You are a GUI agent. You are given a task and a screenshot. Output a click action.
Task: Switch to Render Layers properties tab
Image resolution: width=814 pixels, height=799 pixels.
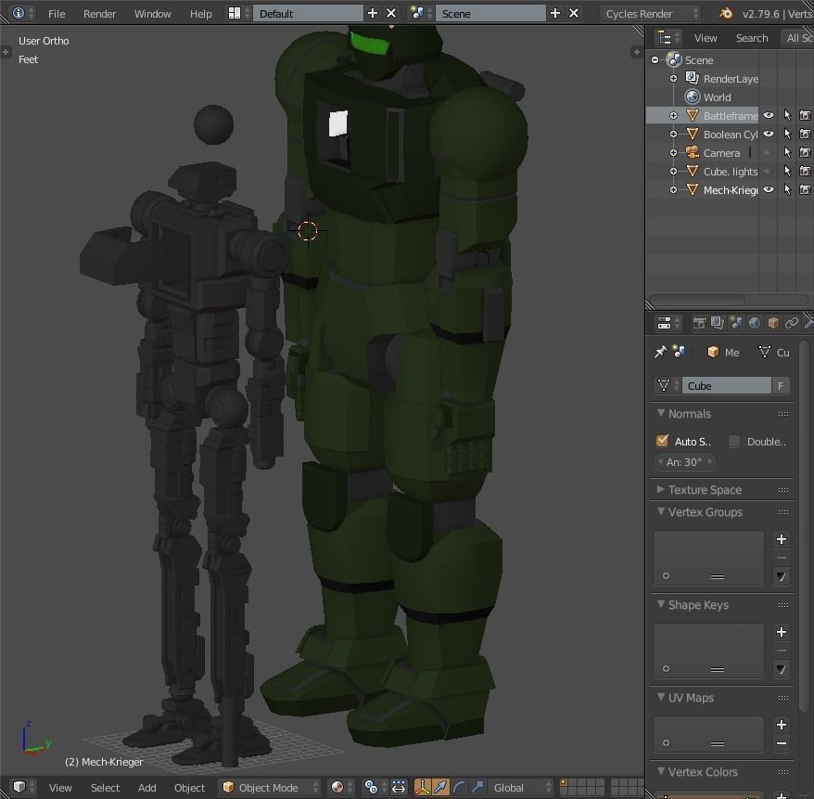coord(718,323)
